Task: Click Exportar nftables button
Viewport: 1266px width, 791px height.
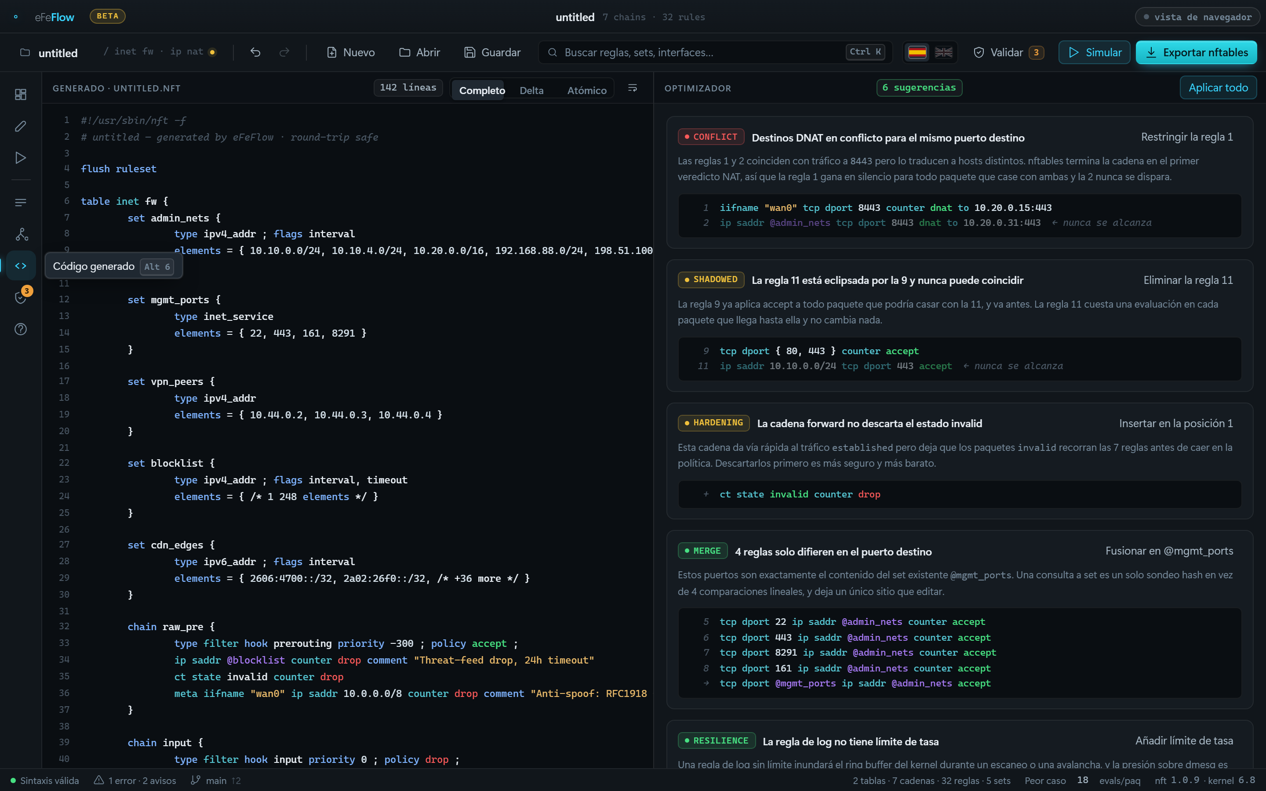Action: pos(1196,52)
